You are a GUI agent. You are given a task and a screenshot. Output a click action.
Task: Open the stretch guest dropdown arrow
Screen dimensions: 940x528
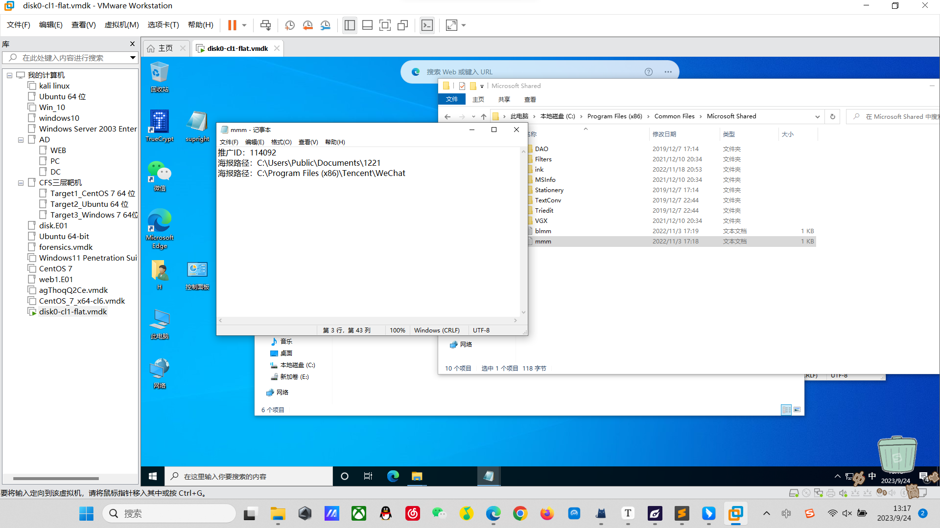pos(464,25)
